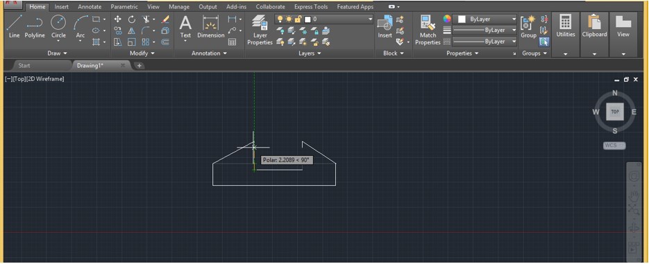The height and width of the screenshot is (264, 649).
Task: Expand the Layers panel
Action: pyautogui.click(x=310, y=53)
